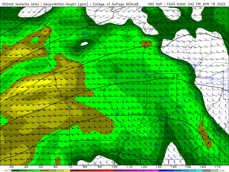Click the 70 knot legend label

(x=70, y=167)
